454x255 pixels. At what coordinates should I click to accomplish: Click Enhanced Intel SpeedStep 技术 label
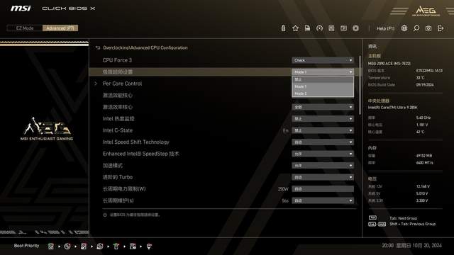(x=140, y=154)
